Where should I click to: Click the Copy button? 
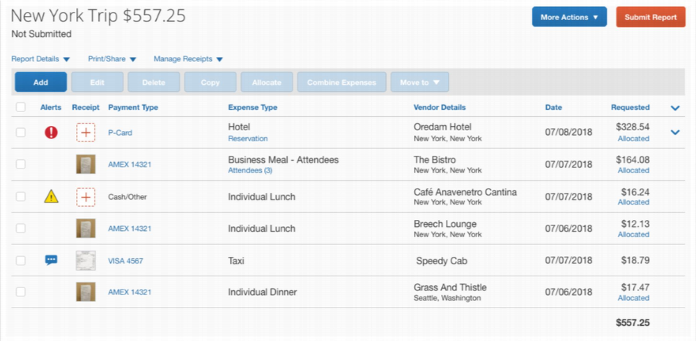[x=210, y=83]
